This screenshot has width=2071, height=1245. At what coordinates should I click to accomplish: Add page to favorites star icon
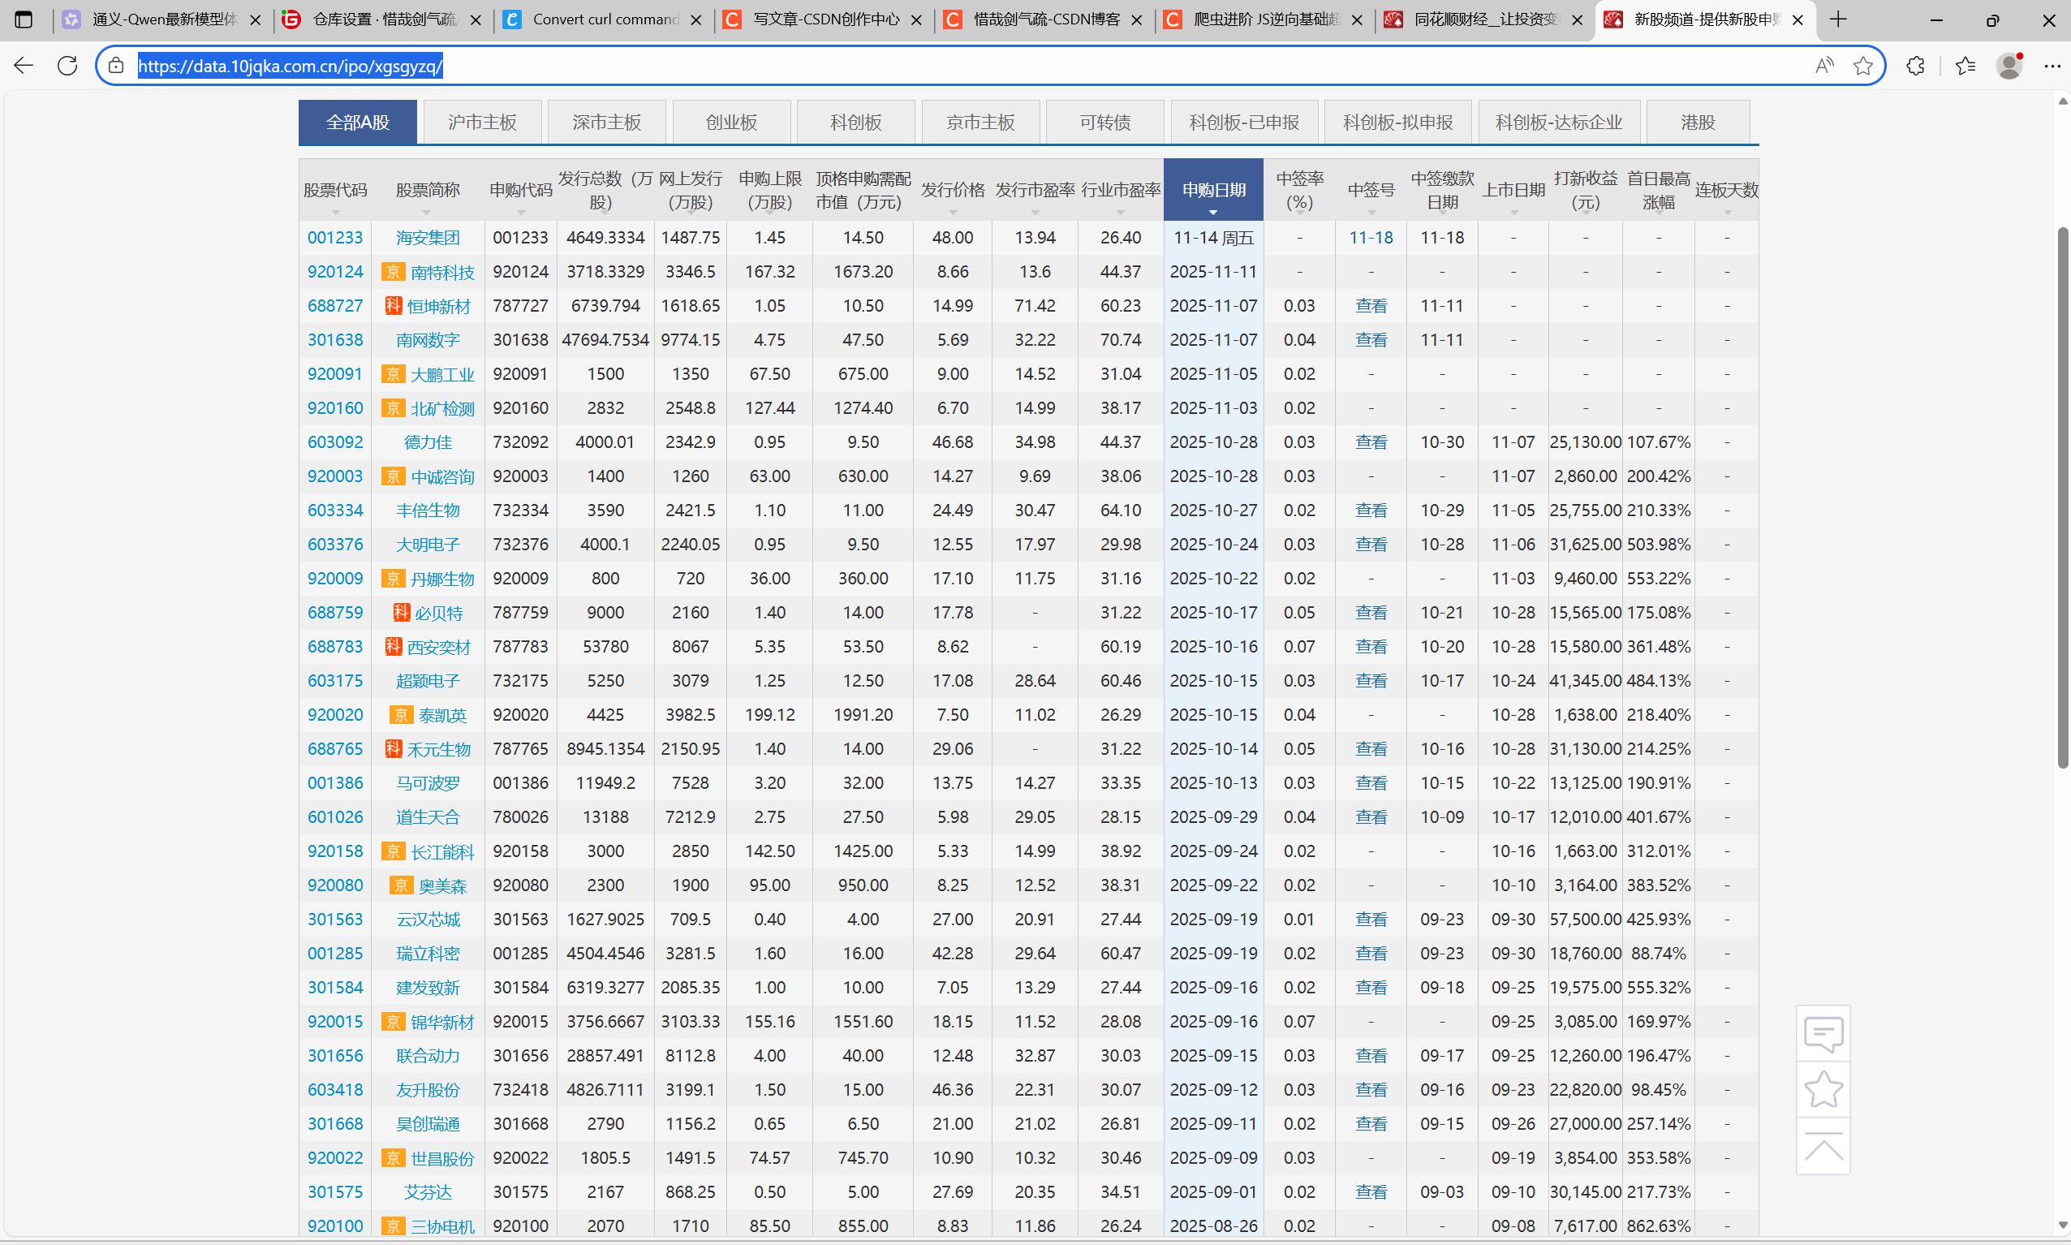tap(1863, 66)
